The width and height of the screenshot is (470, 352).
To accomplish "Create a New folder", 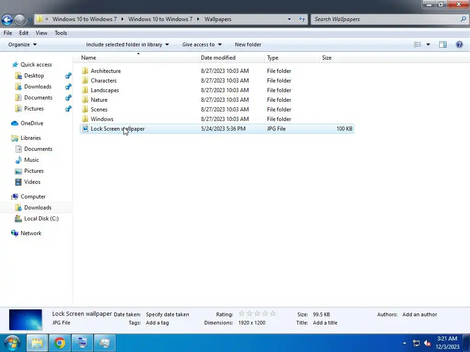I will pos(248,44).
